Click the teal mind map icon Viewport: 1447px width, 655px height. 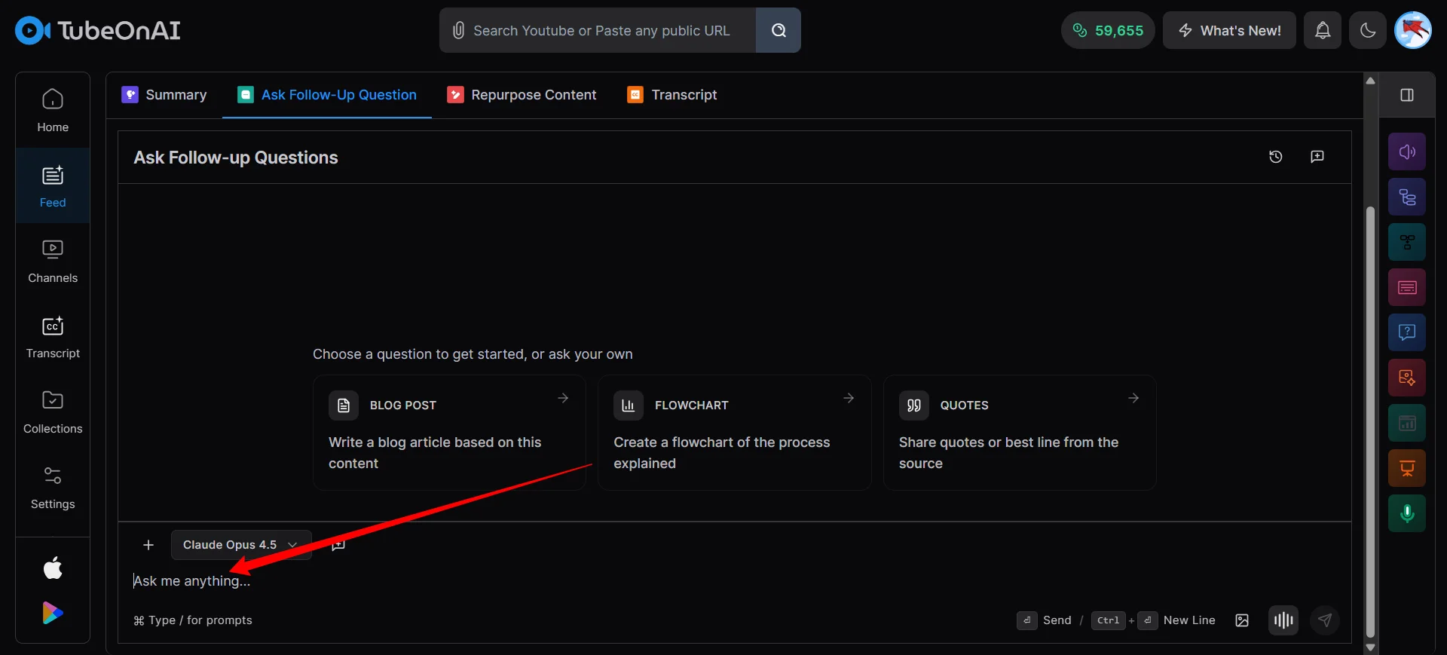[x=1407, y=242]
